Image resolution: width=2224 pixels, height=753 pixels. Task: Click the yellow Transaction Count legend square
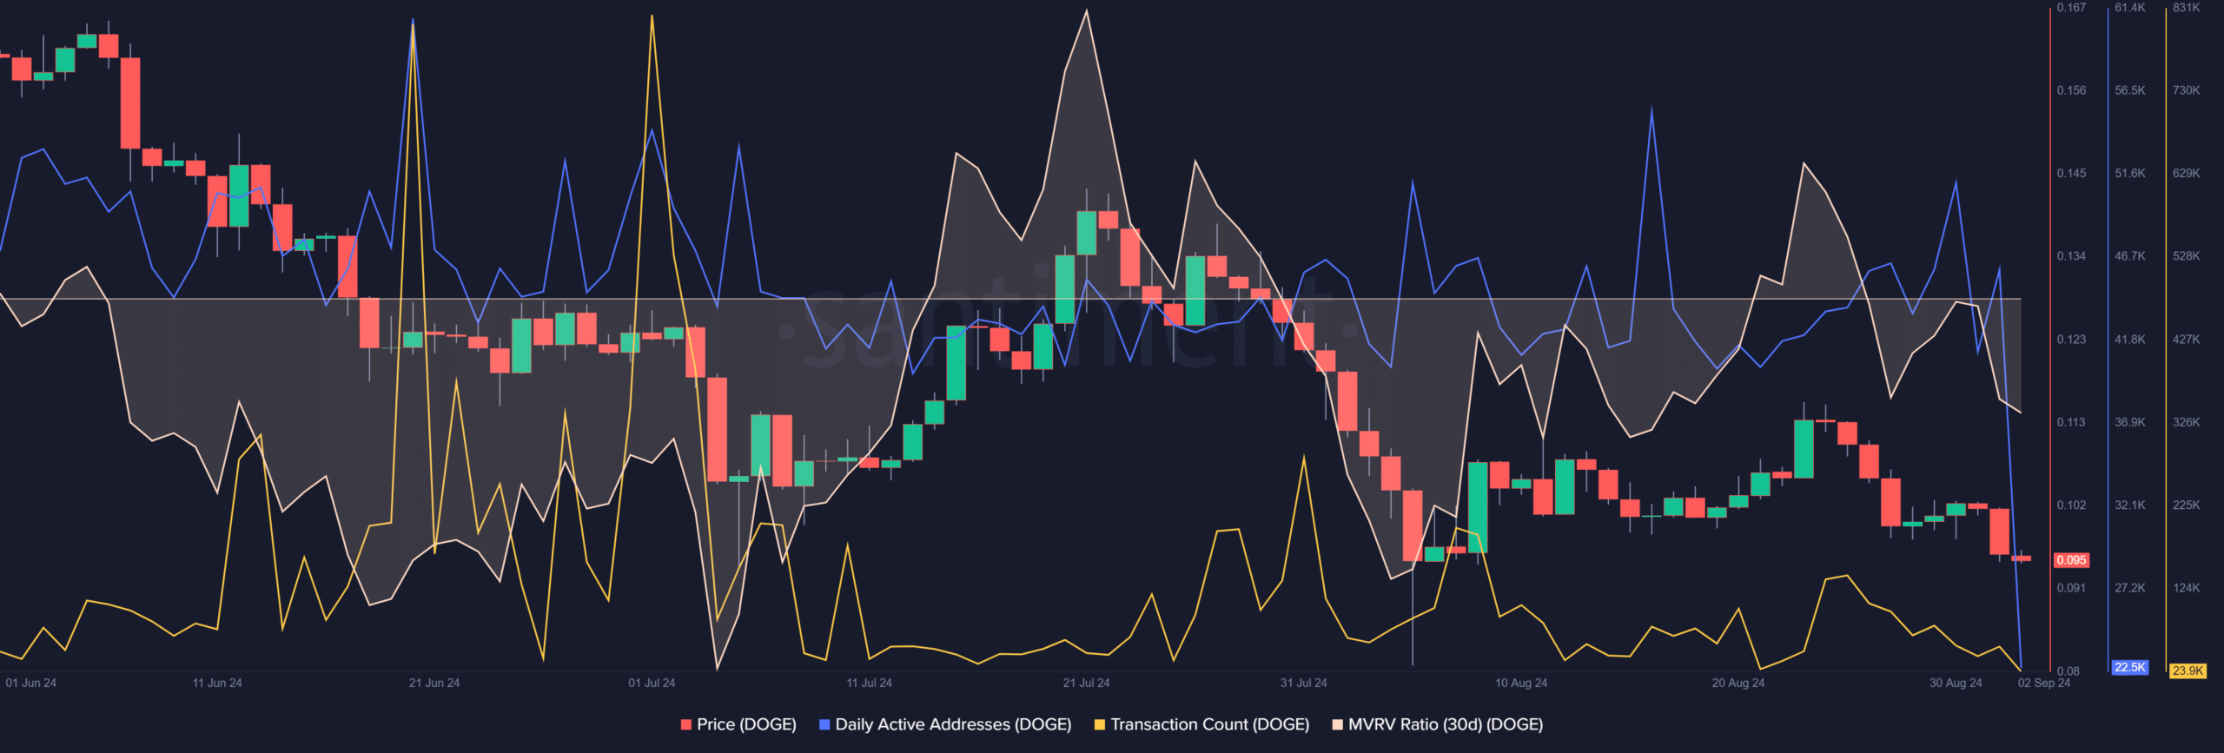(x=1100, y=724)
